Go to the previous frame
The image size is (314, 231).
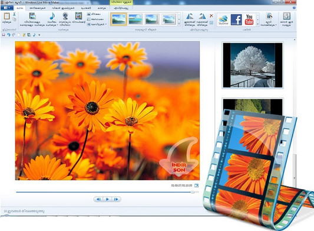pos(98,199)
